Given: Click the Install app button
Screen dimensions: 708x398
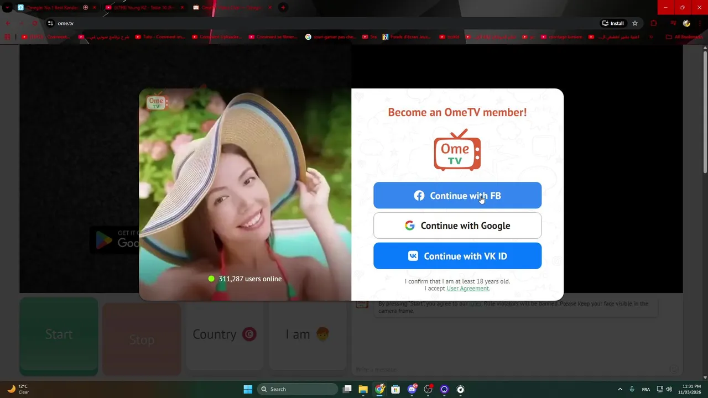Looking at the screenshot, I should click(x=613, y=23).
